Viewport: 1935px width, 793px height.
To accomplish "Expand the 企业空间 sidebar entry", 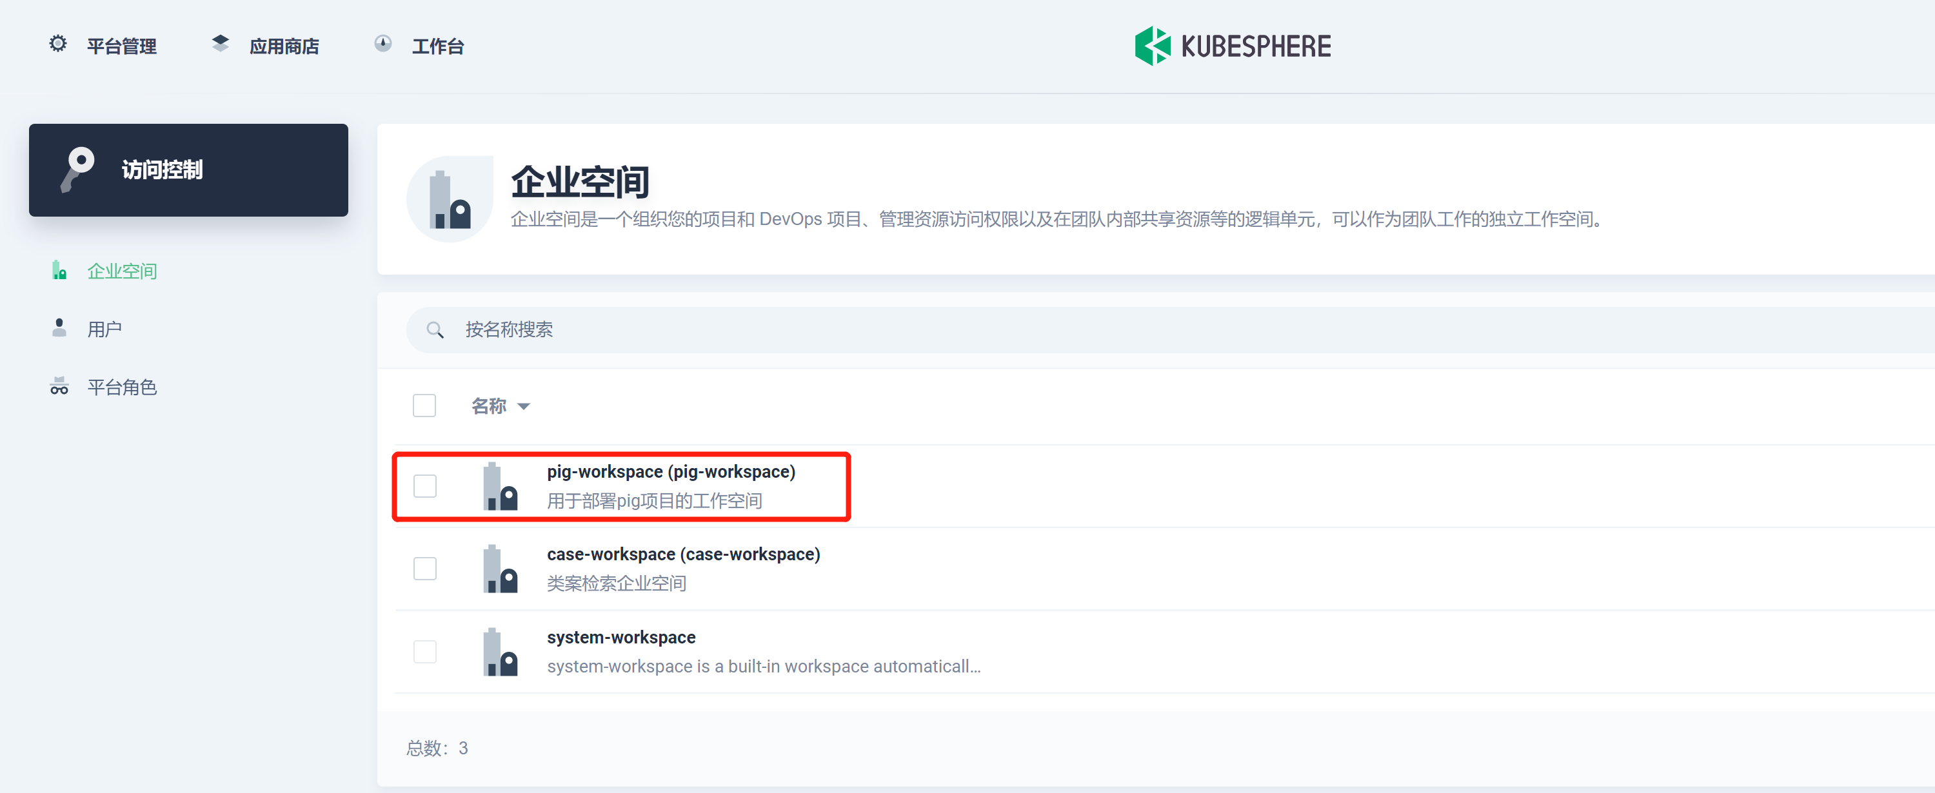I will click(x=123, y=270).
